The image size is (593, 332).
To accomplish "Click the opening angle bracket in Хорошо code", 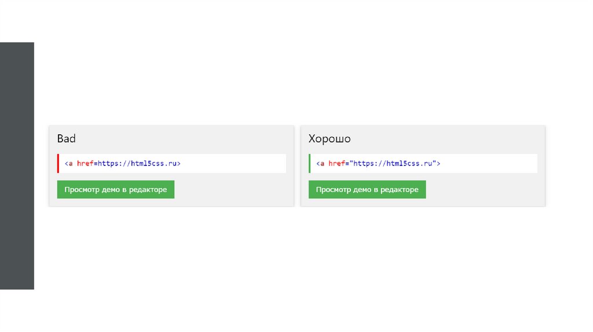I will [x=318, y=164].
